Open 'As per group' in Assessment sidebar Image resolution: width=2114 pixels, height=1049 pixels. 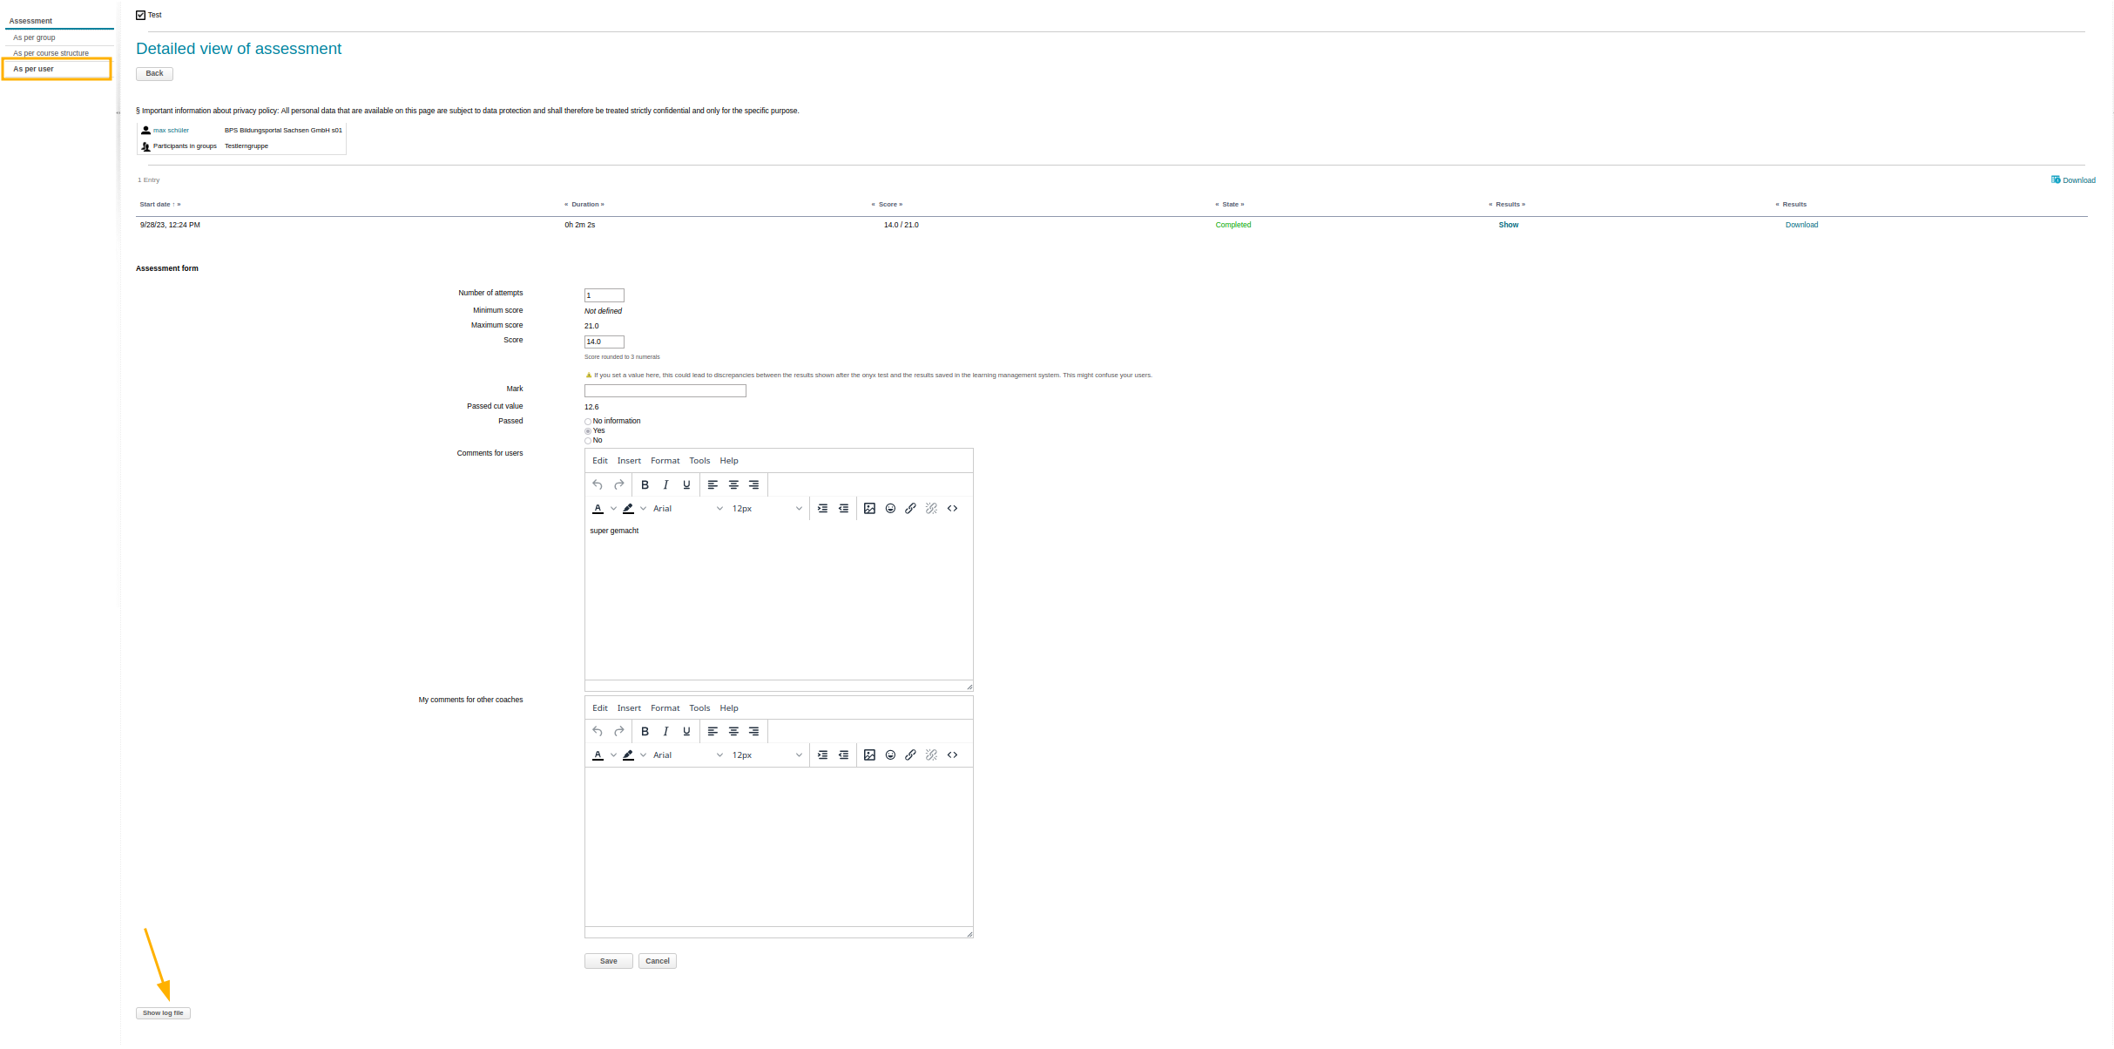34,37
